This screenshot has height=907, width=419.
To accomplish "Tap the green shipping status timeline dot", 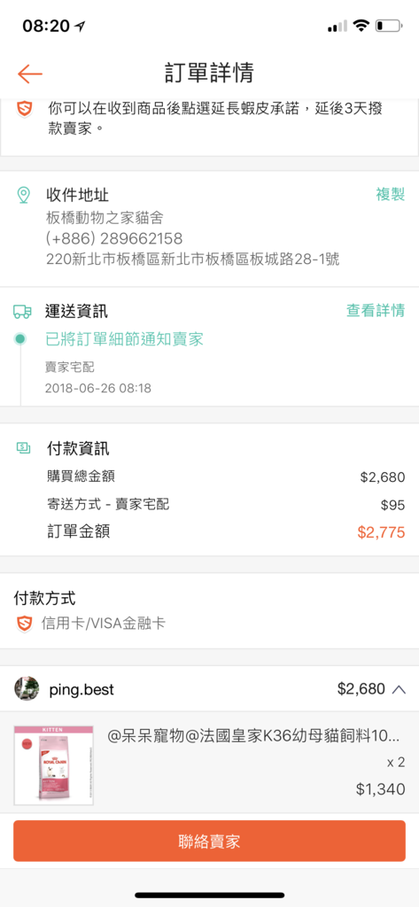I will pos(20,339).
